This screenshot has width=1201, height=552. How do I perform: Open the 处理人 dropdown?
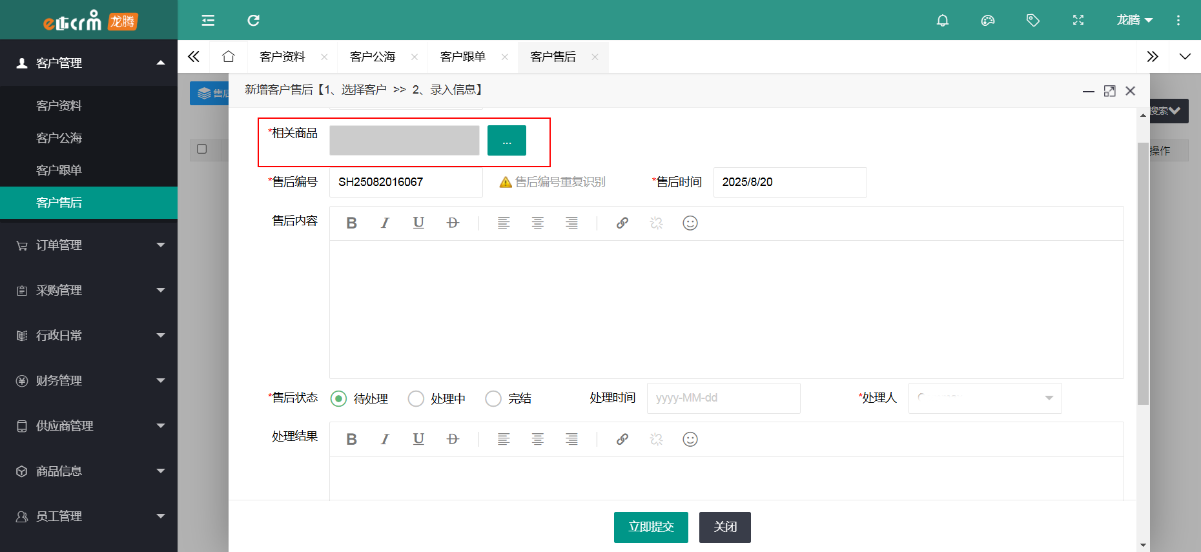tap(984, 398)
